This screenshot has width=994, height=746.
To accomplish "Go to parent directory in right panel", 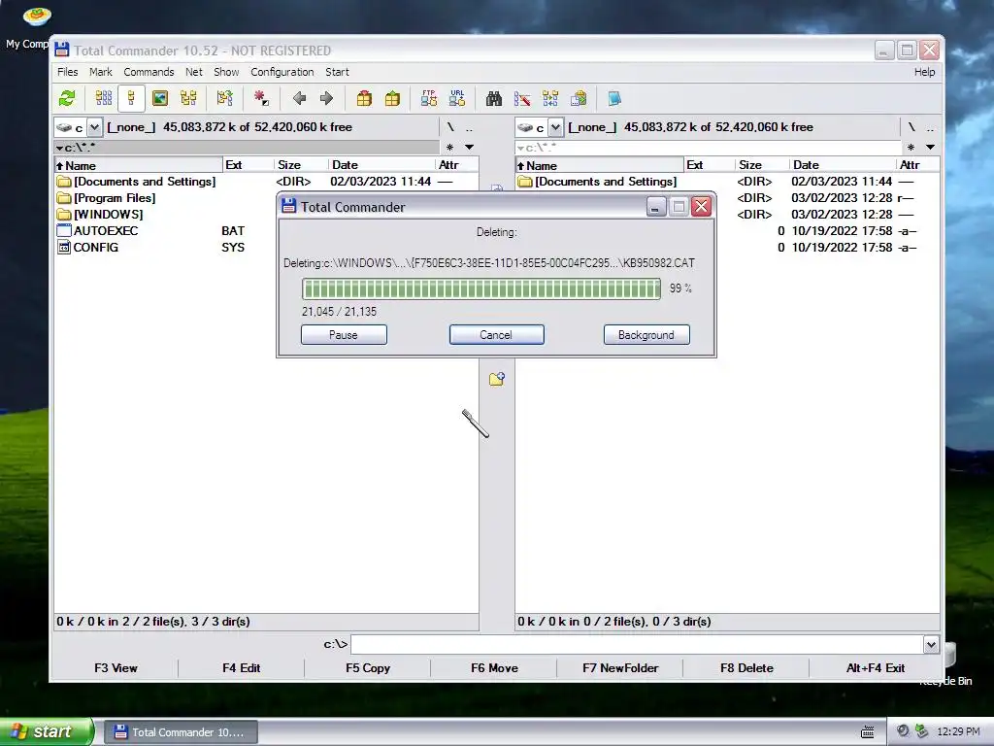I will click(x=930, y=127).
